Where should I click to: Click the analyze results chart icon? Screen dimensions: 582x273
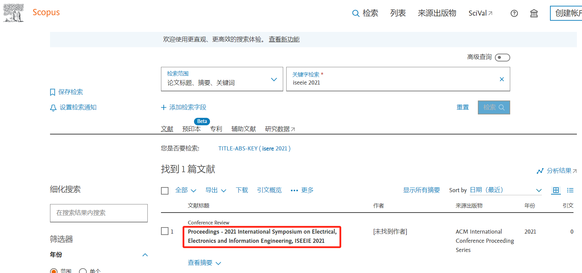(x=540, y=171)
